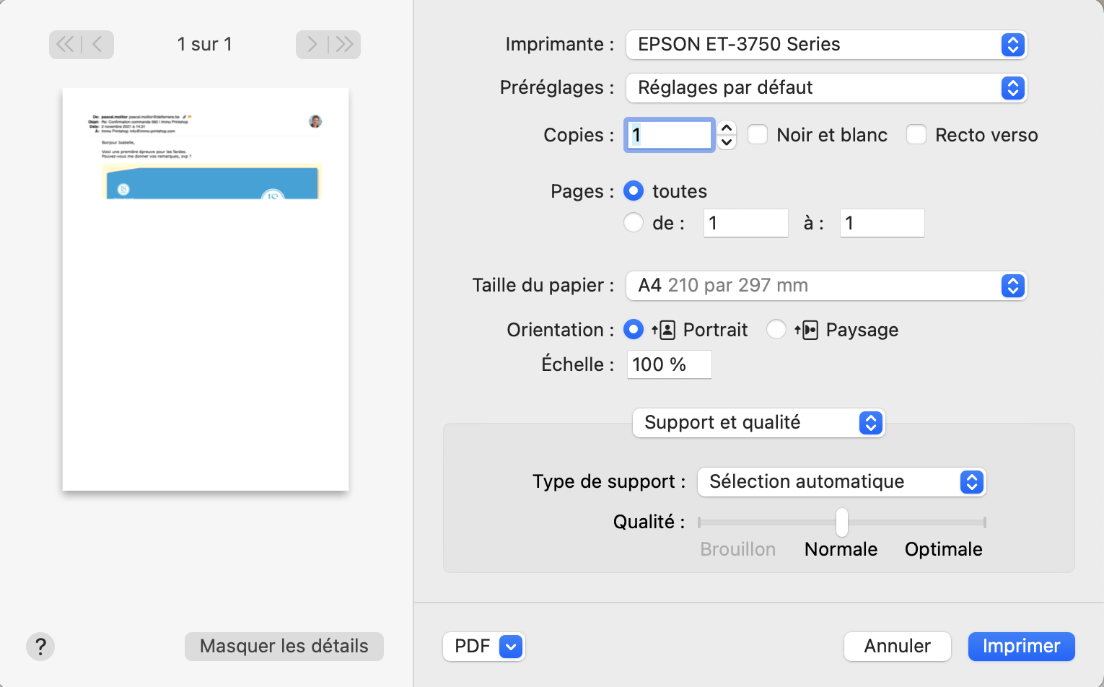Open the Taille du papier dropdown

coord(826,286)
